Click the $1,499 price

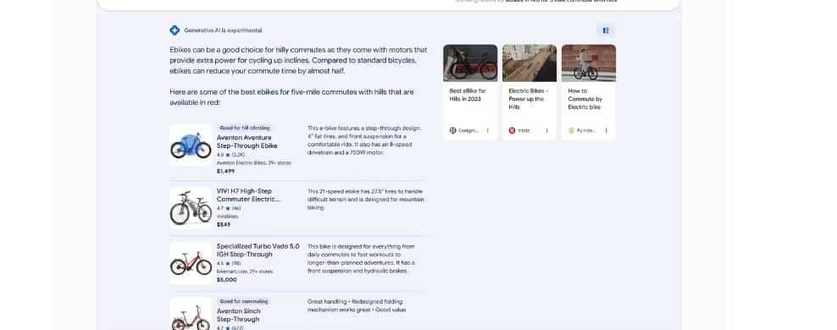225,171
